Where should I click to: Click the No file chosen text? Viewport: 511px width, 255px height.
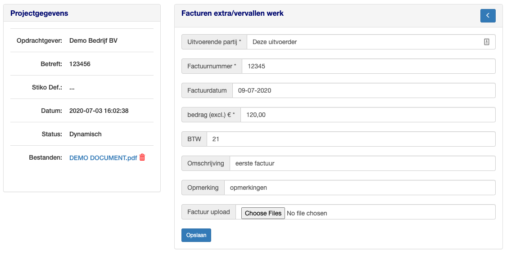[307, 213]
